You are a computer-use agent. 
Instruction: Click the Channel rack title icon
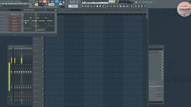click(24, 10)
